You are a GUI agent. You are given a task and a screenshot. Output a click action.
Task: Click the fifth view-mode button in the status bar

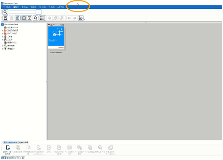23,158
